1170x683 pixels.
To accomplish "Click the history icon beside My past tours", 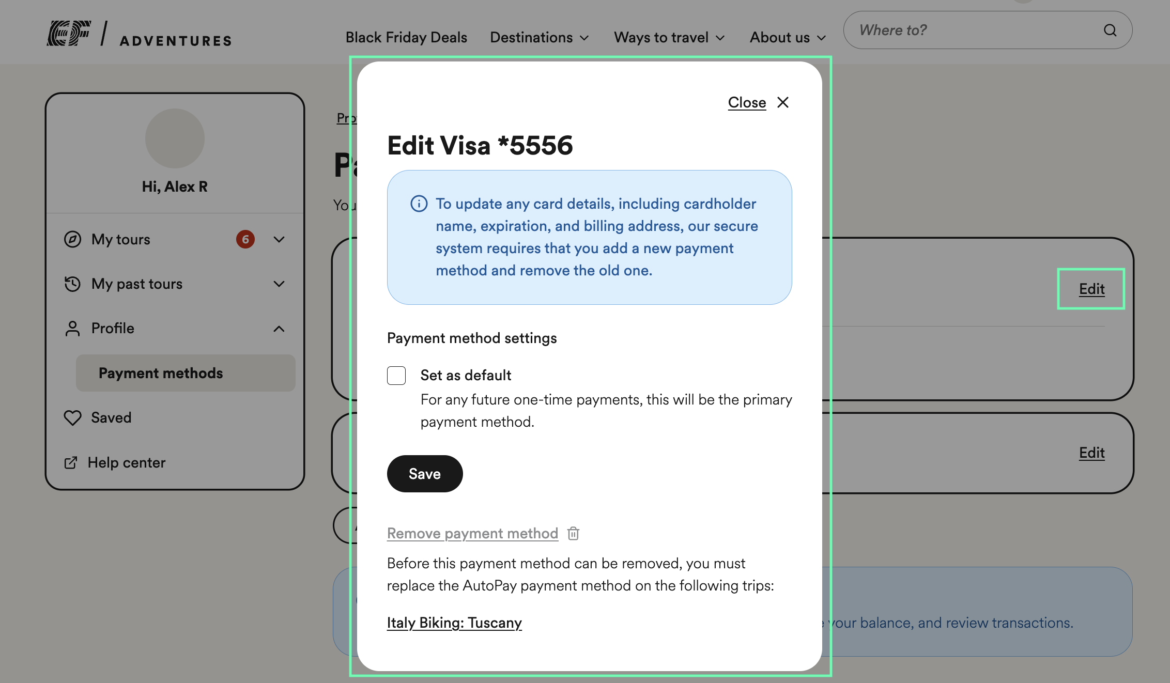I will click(x=72, y=284).
